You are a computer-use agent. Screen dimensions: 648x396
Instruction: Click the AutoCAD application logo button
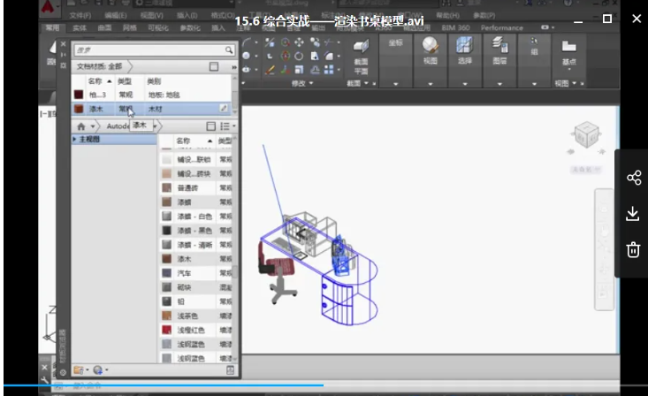tap(49, 7)
